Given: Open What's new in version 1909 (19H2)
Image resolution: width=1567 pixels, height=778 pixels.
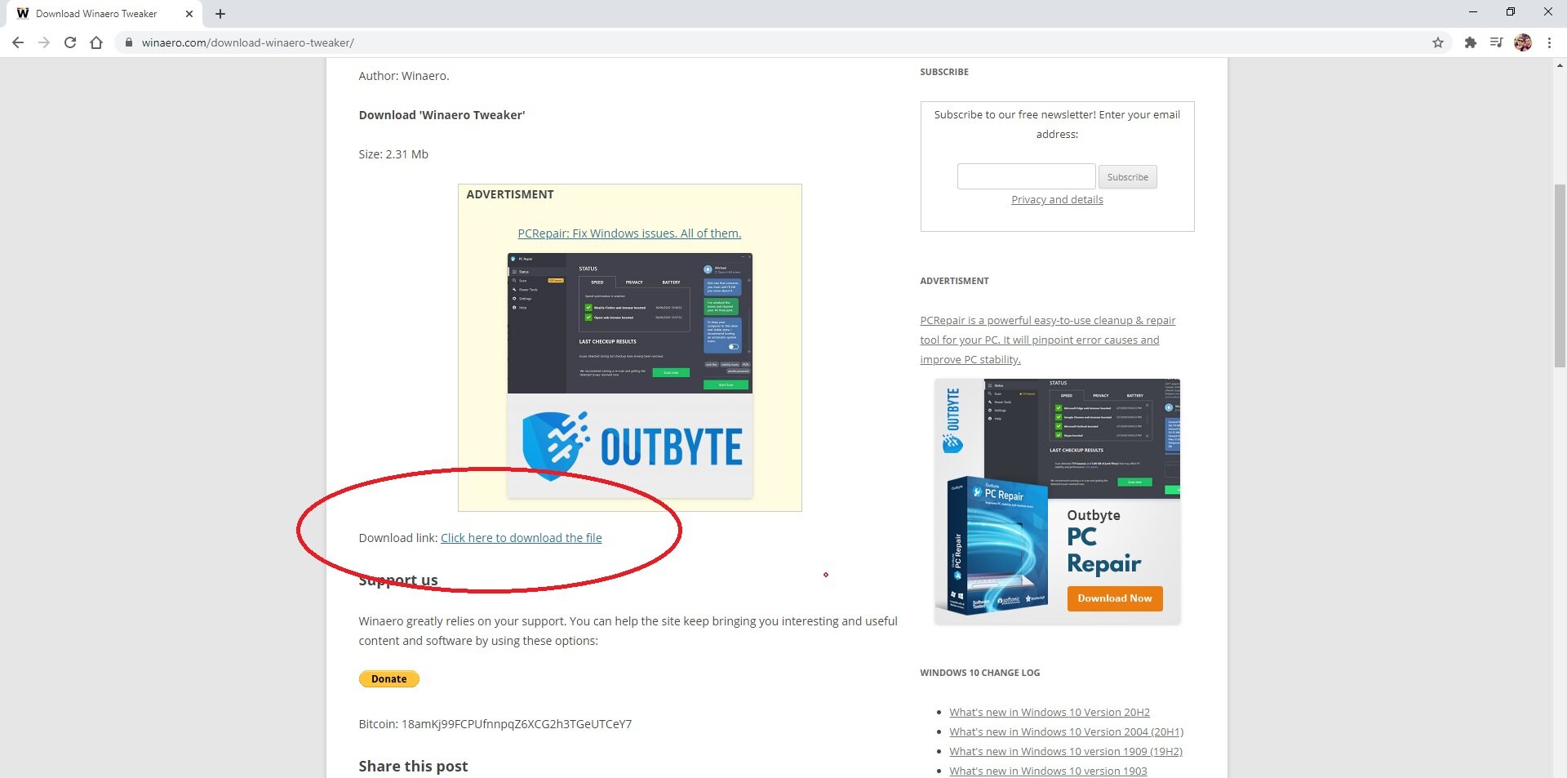Looking at the screenshot, I should coord(1066,751).
